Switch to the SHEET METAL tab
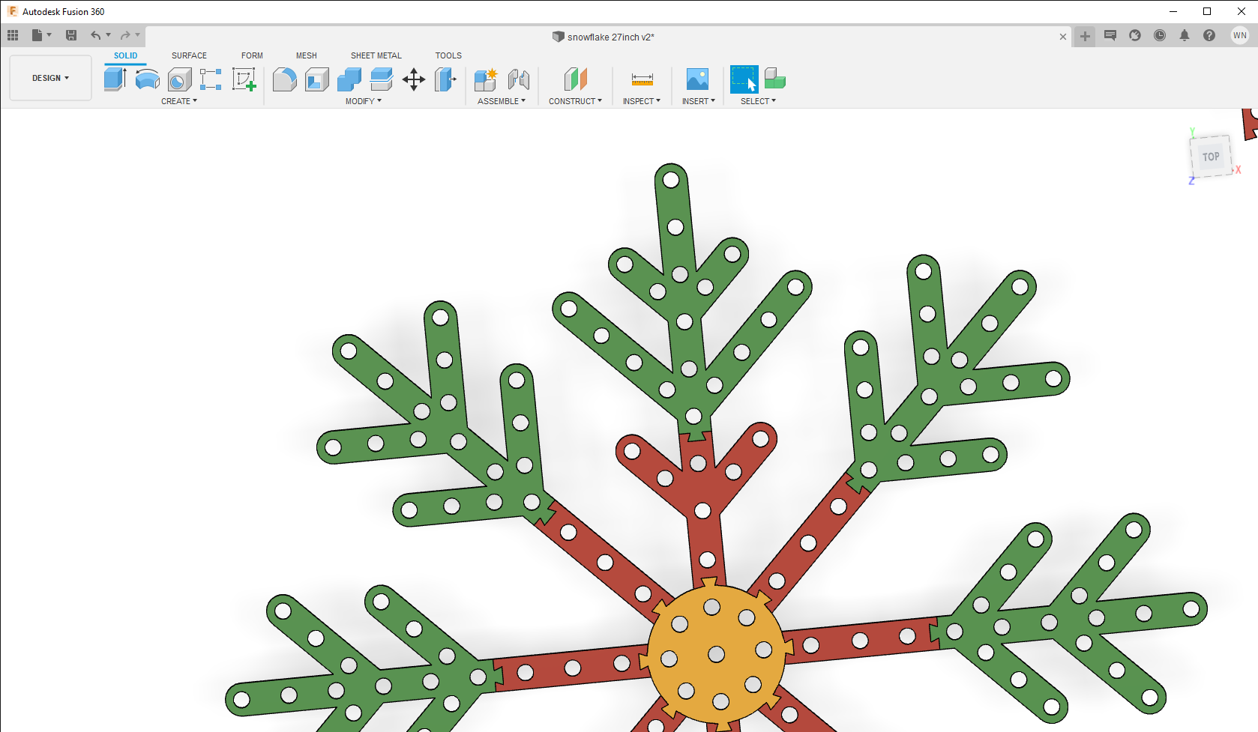Image resolution: width=1258 pixels, height=732 pixels. click(x=376, y=55)
